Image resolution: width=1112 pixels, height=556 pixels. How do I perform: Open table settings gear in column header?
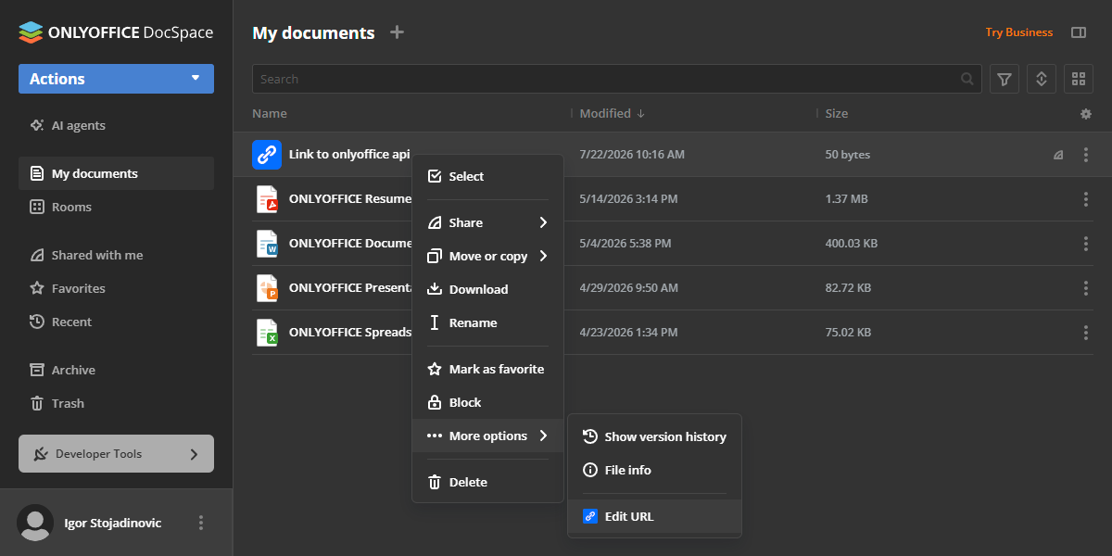pos(1086,114)
